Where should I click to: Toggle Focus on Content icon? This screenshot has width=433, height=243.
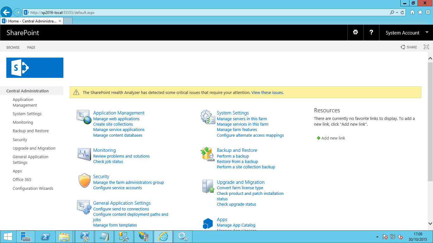pyautogui.click(x=426, y=47)
